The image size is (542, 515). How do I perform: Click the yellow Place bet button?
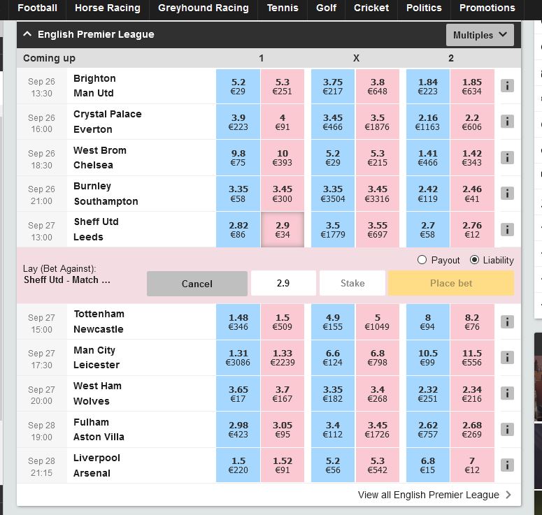(451, 284)
